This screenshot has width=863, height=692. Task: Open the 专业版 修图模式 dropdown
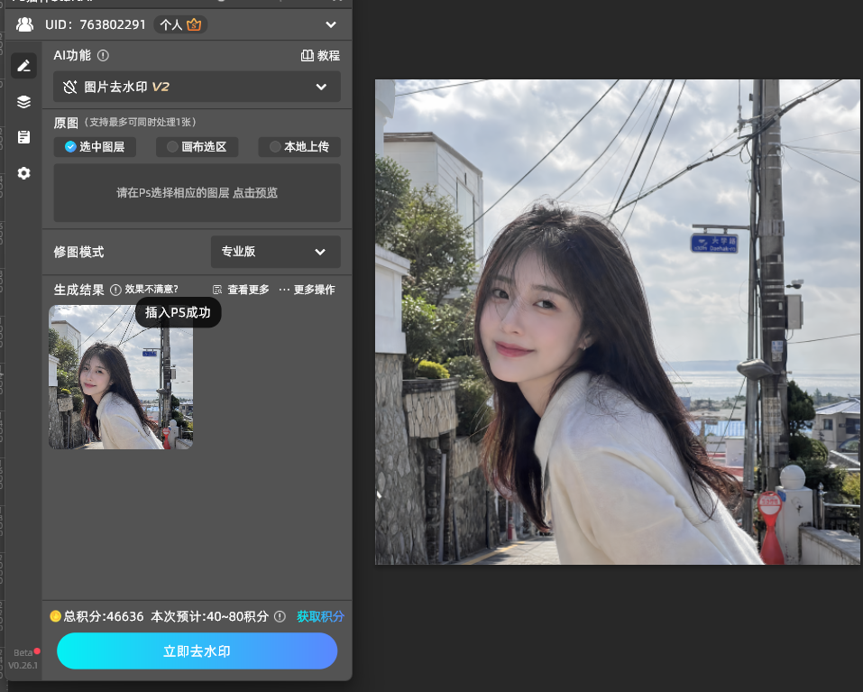276,252
